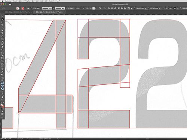Close the active 243.82% document tab
The image size is (187, 140).
34,12
